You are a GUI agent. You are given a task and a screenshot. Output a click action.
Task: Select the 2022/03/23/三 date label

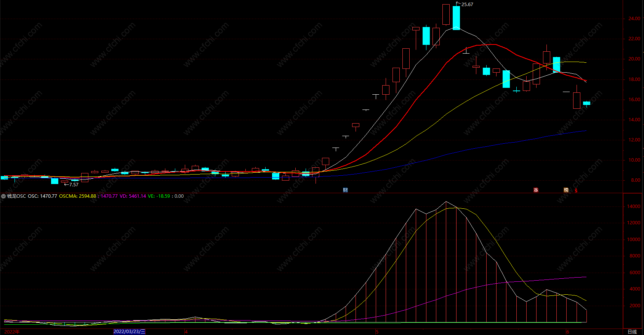point(129,332)
